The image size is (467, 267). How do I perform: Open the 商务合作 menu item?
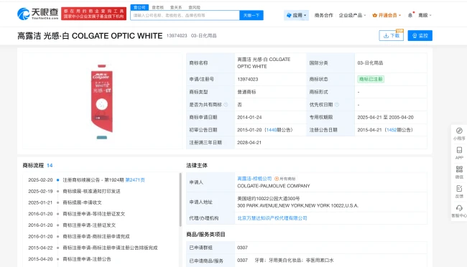click(323, 15)
